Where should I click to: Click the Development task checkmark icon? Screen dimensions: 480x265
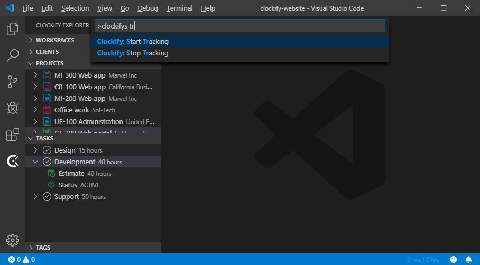[x=47, y=162]
